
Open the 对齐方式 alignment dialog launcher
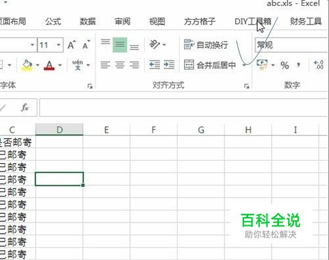point(247,86)
